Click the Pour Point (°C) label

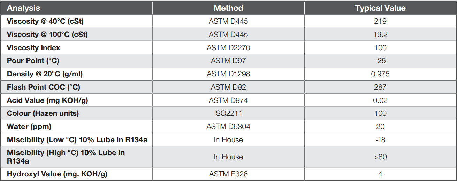pyautogui.click(x=33, y=61)
